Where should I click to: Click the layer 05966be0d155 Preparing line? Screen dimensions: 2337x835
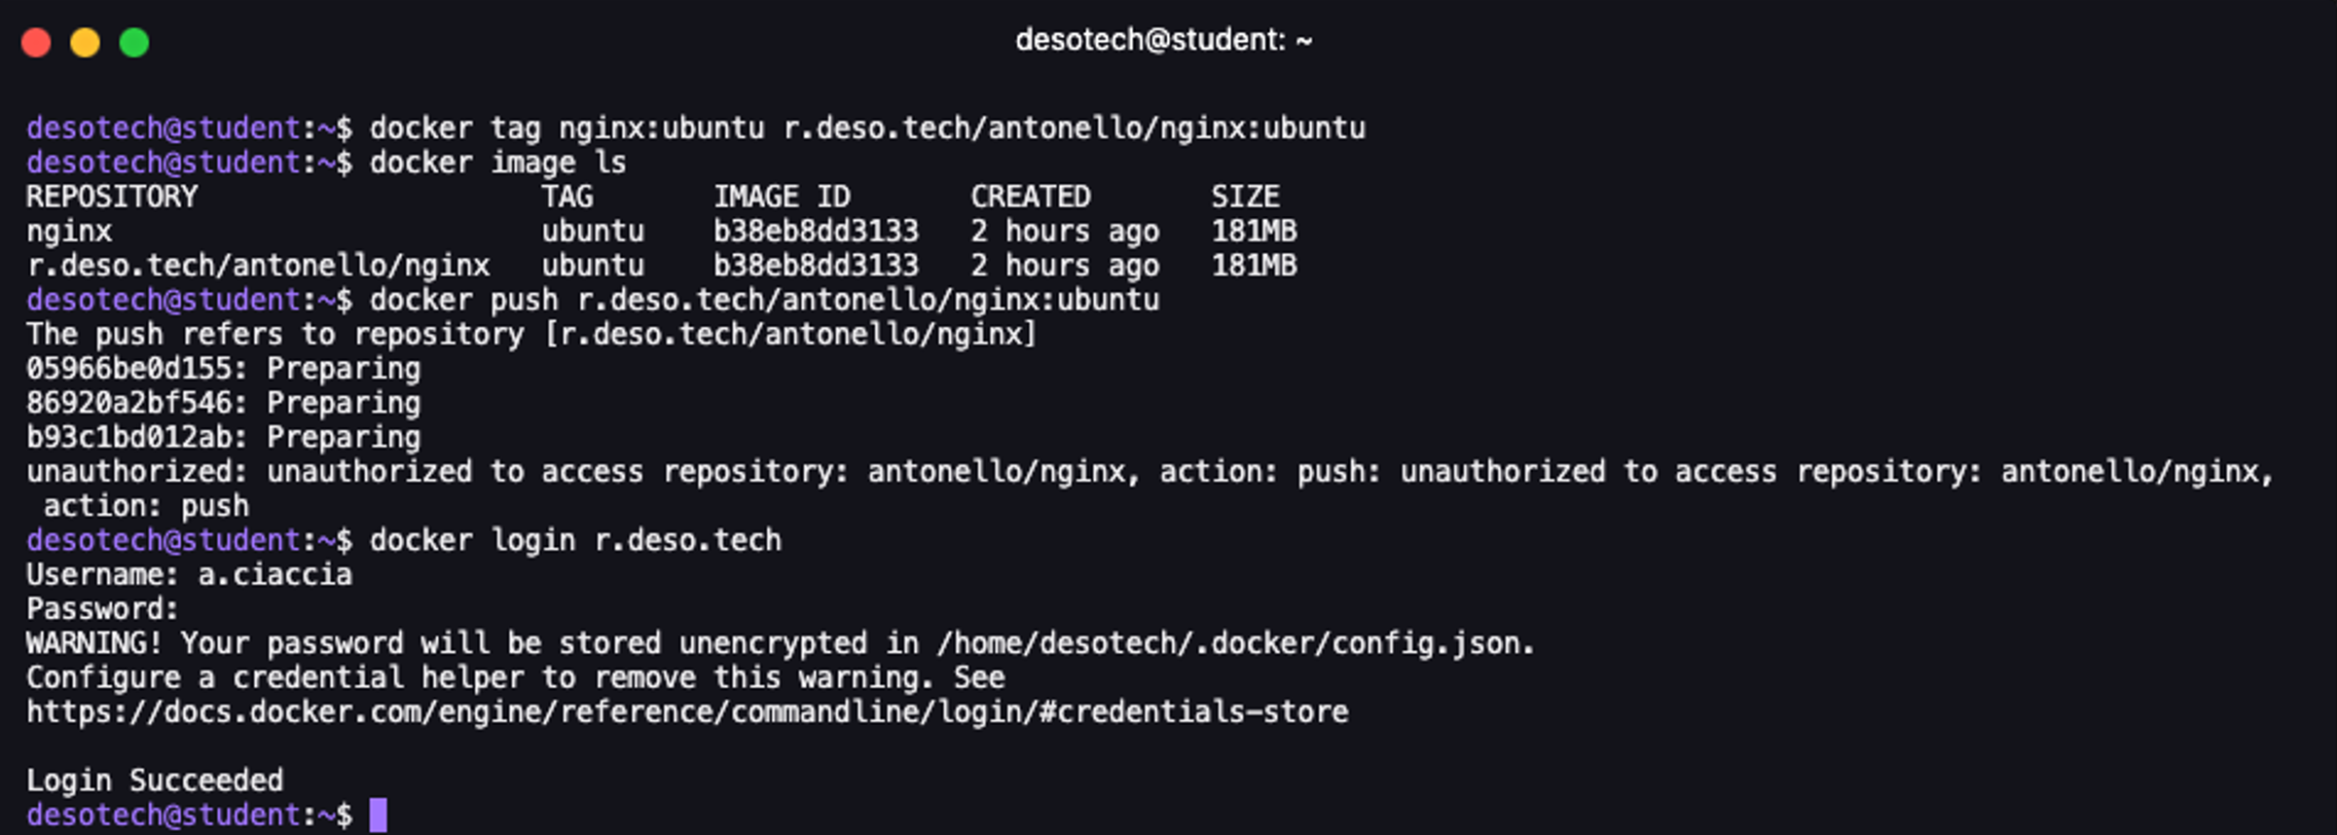(223, 369)
